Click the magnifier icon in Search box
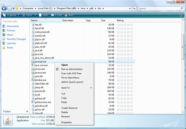The width and height of the screenshot is (186, 129). point(182,8)
